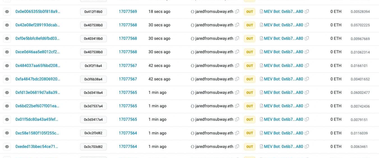Open MEV Bot: 0x6b7...A80 in 0xeded13bbec54ce71 row
379x158 pixels.
tap(283, 147)
